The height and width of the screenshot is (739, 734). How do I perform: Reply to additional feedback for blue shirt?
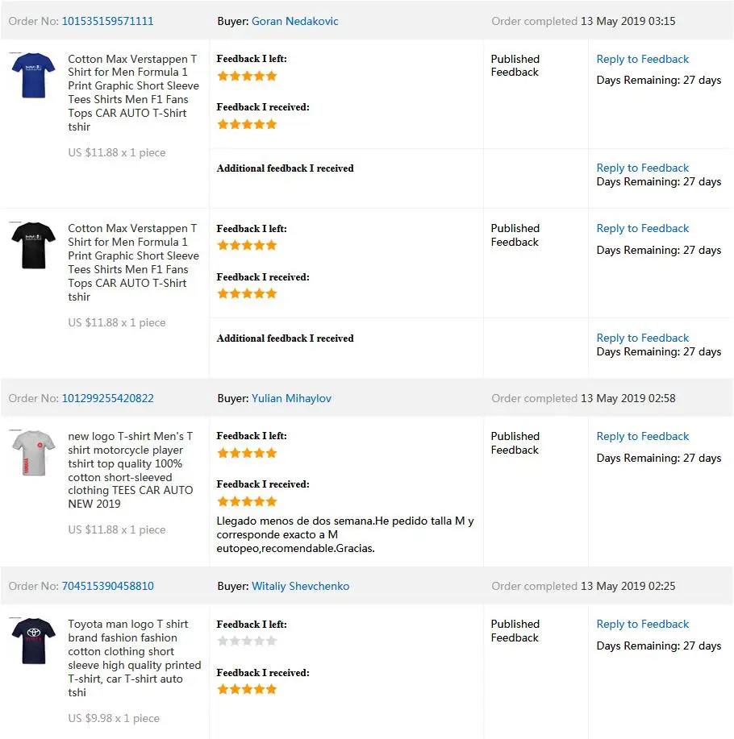tap(642, 168)
